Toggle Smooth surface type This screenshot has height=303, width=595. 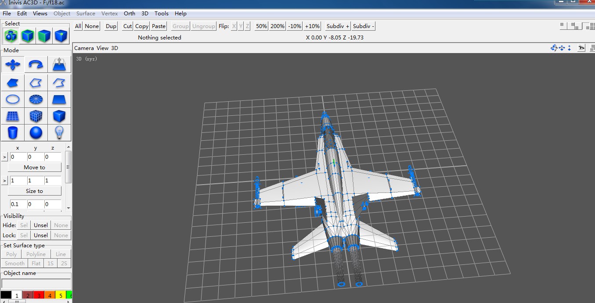[x=14, y=264]
